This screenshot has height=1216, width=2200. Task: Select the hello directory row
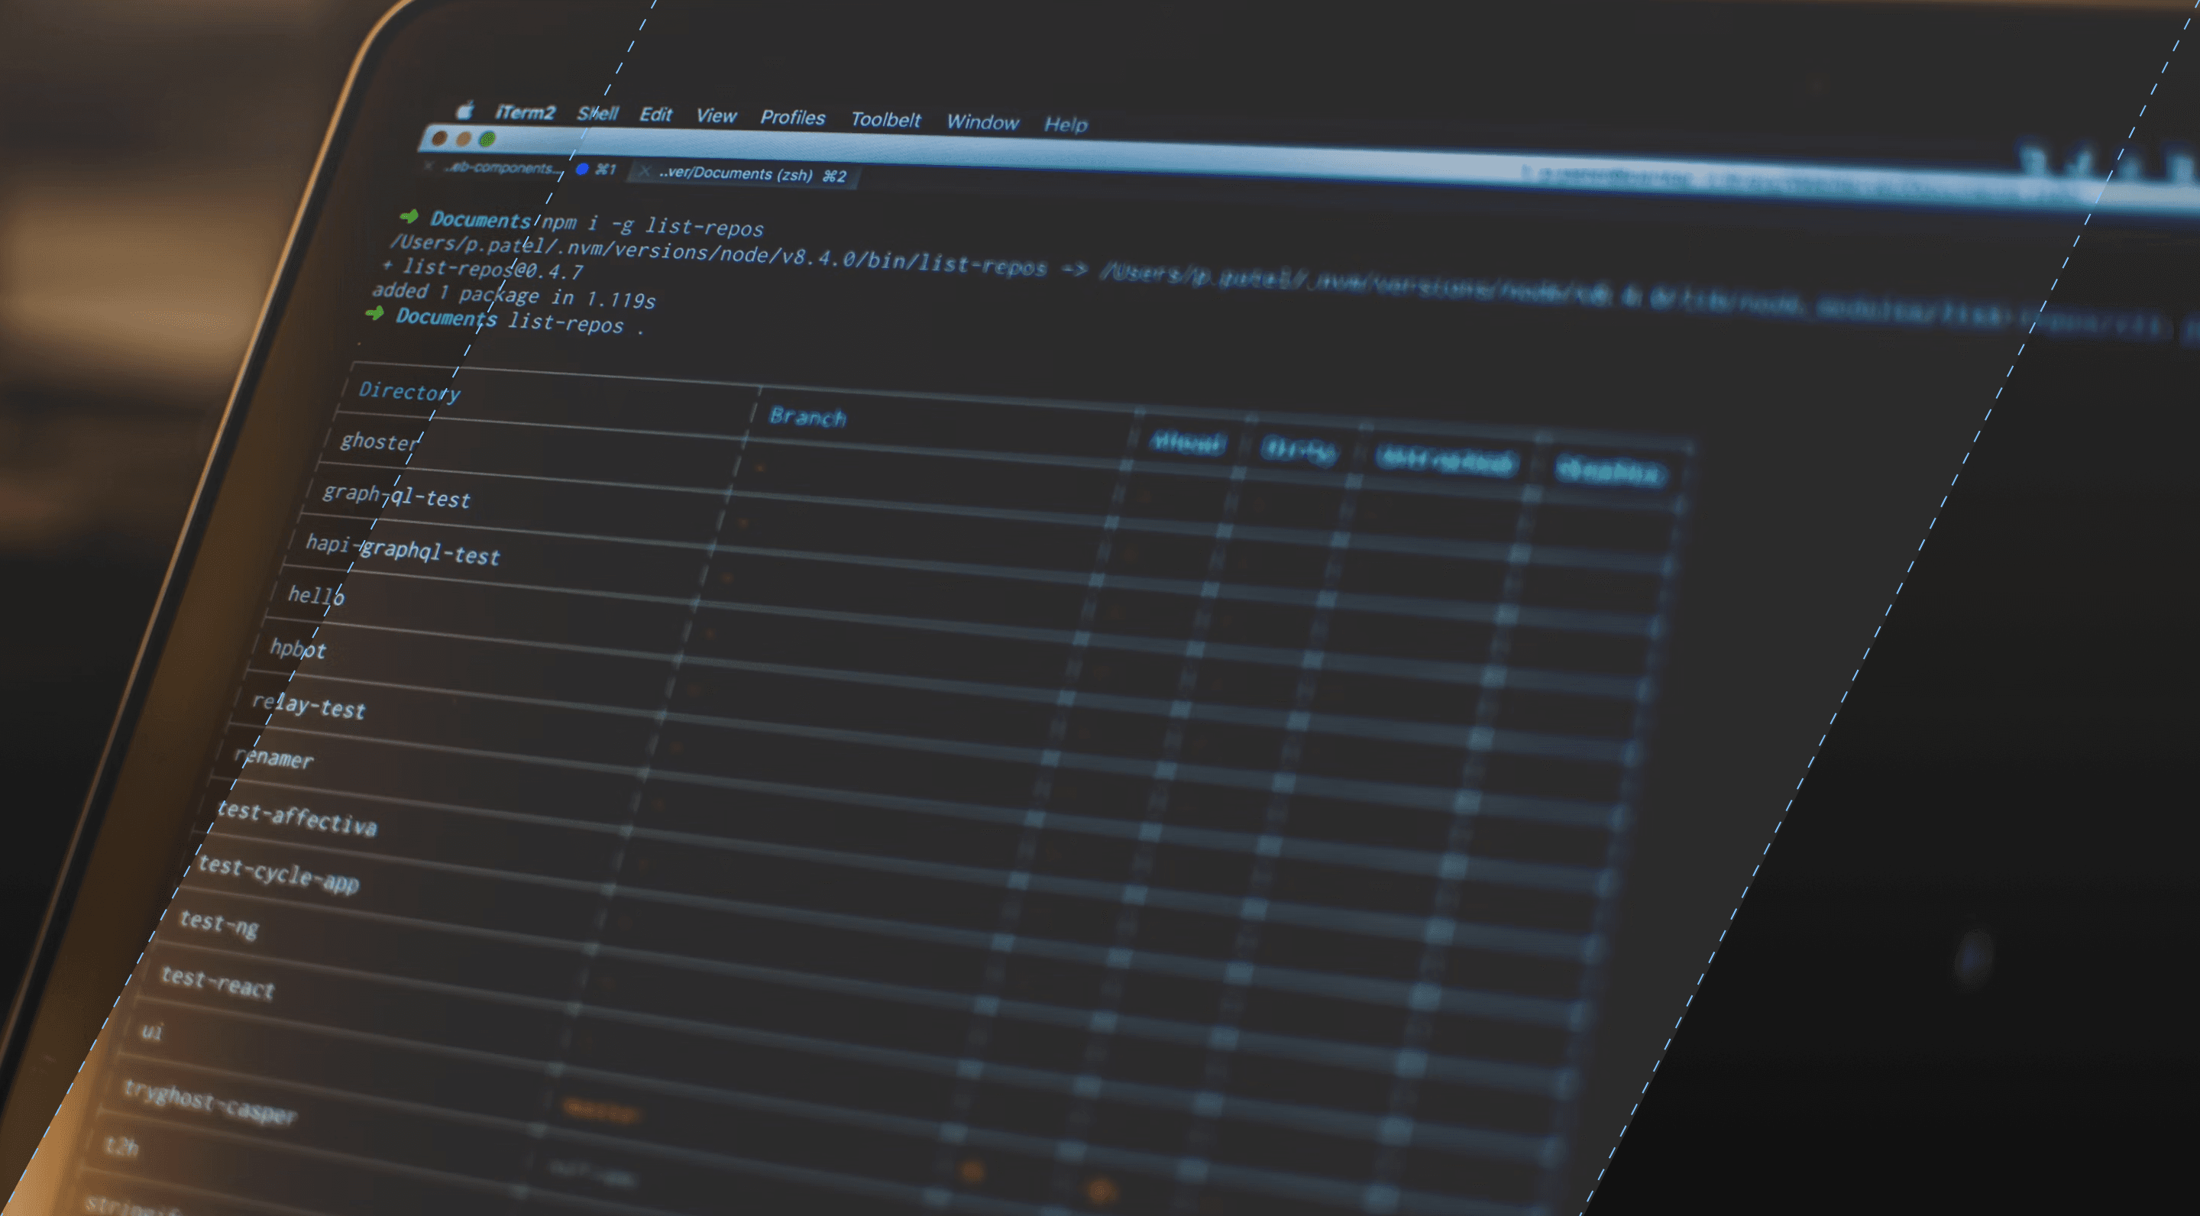(316, 595)
